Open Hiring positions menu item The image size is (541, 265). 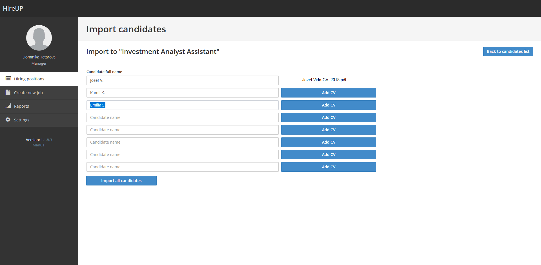tap(29, 79)
